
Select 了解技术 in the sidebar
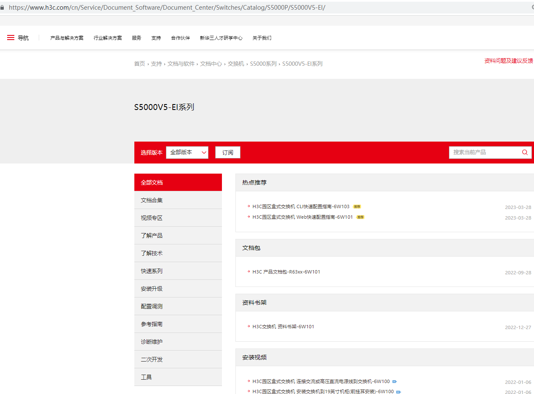click(x=178, y=253)
